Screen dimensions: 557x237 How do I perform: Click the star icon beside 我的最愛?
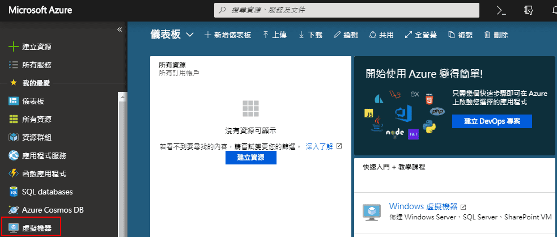click(14, 83)
